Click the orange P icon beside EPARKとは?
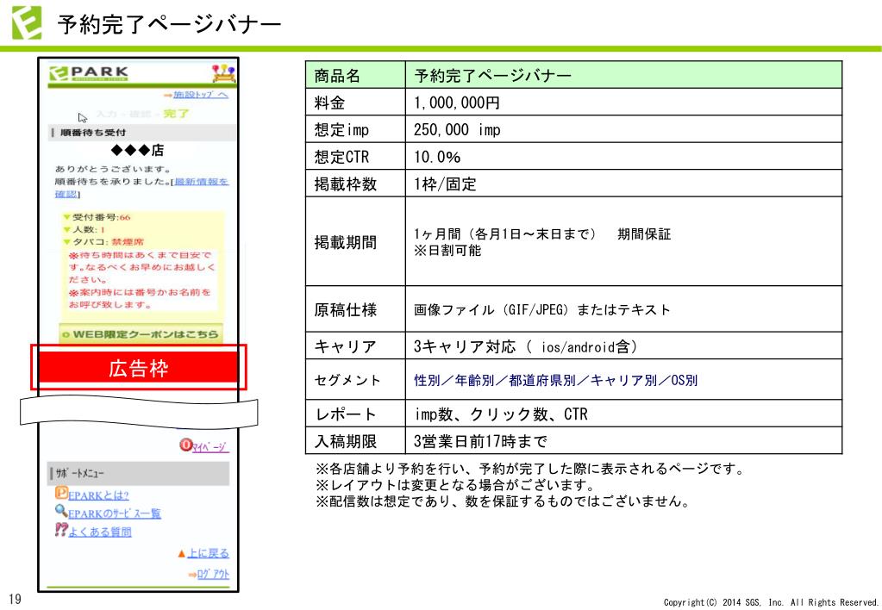The height and width of the screenshot is (610, 882). tap(61, 493)
